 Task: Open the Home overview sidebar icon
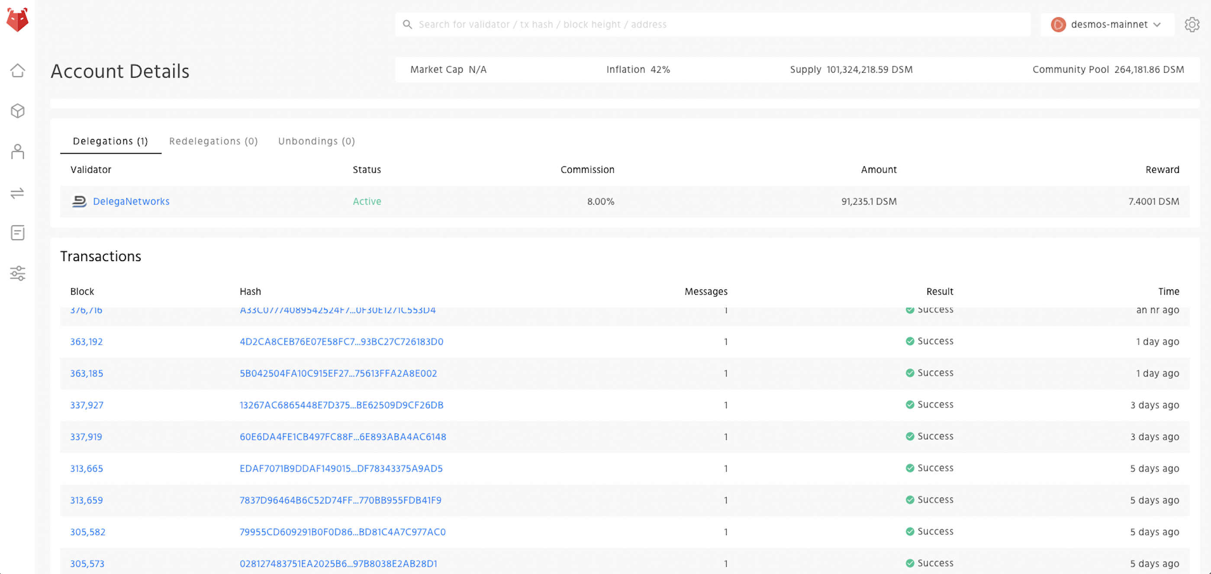tap(17, 71)
